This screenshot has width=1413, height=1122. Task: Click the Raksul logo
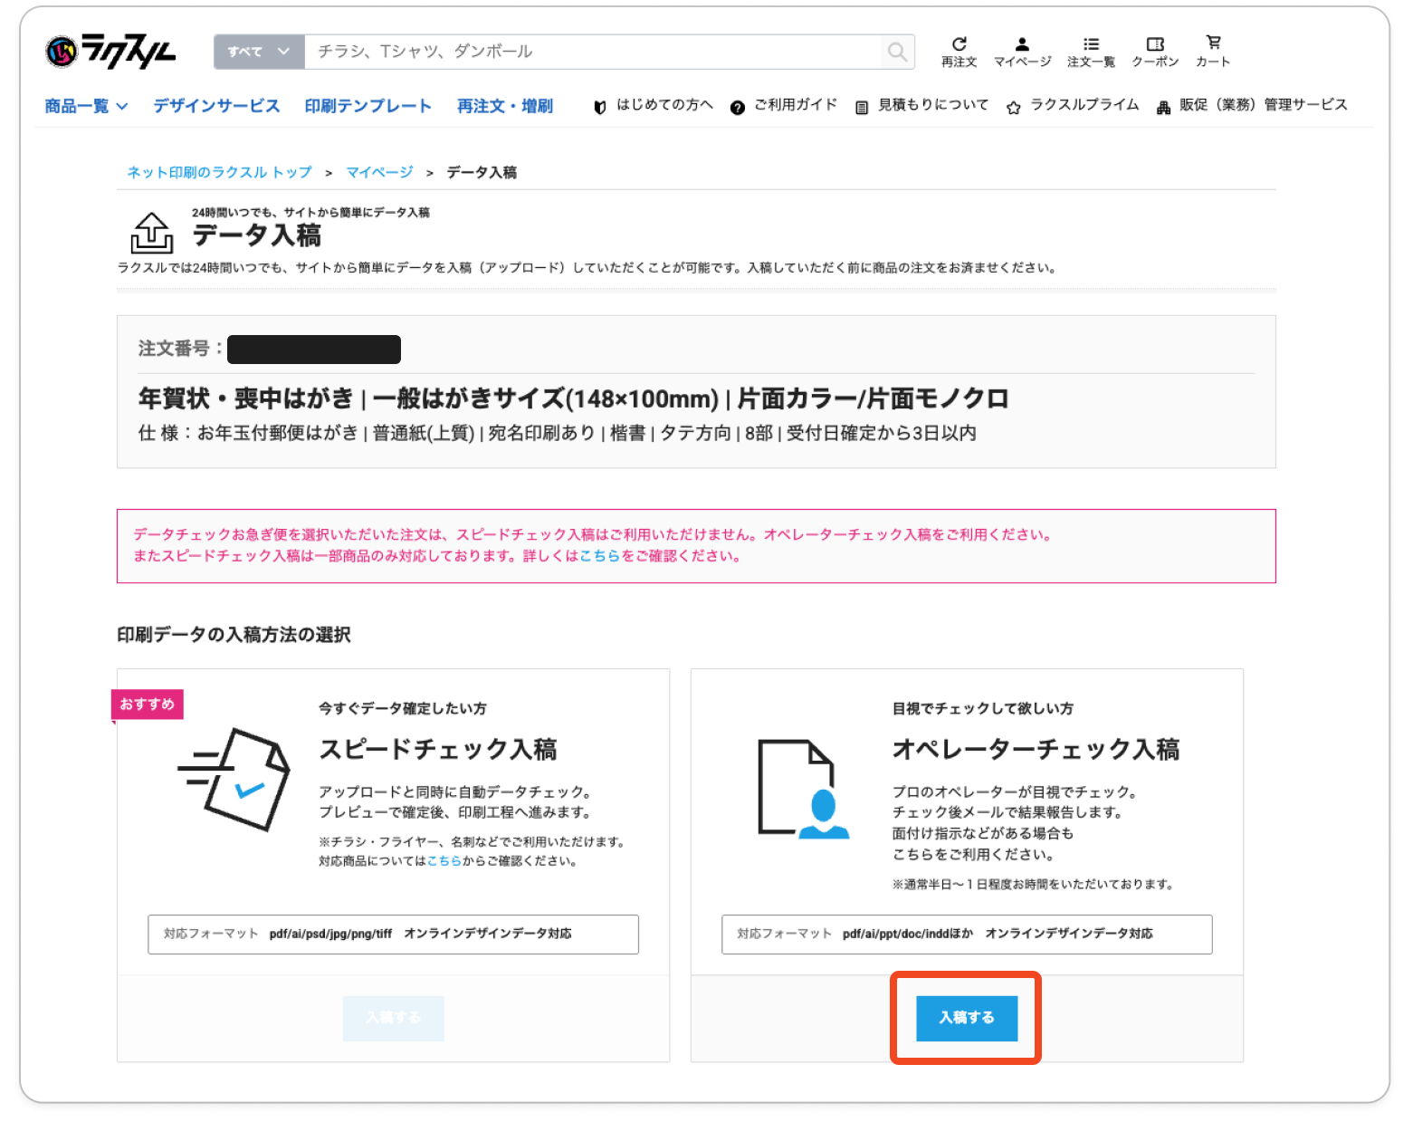(x=110, y=52)
